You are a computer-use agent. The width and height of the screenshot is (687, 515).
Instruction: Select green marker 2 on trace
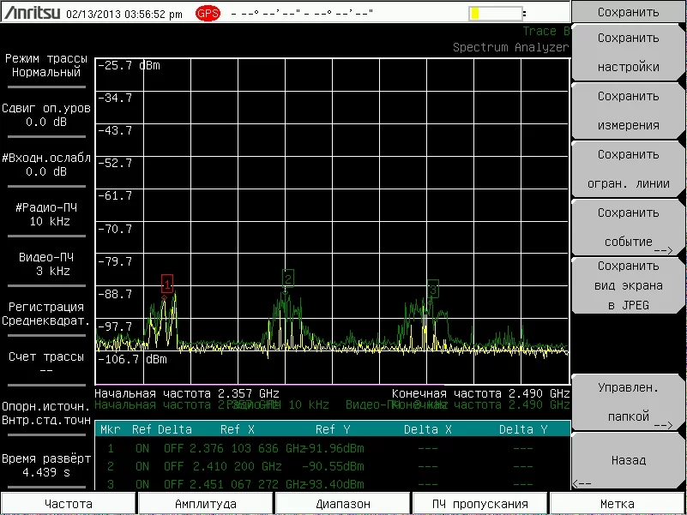pyautogui.click(x=288, y=278)
